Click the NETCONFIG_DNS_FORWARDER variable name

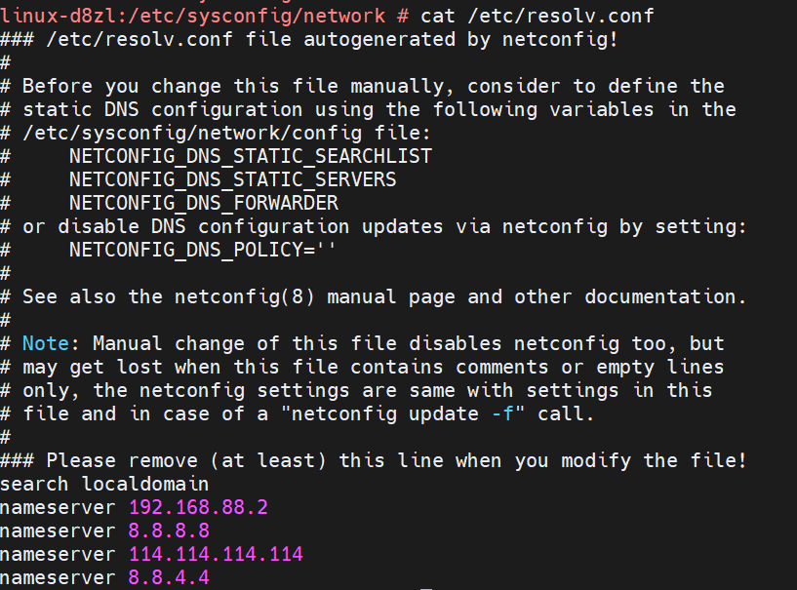(x=203, y=203)
